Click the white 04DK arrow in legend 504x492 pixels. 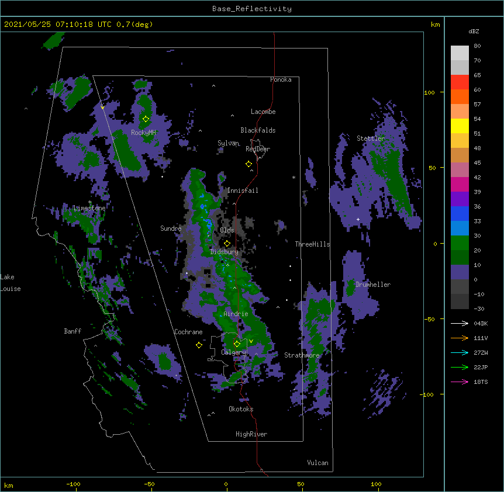click(x=460, y=323)
